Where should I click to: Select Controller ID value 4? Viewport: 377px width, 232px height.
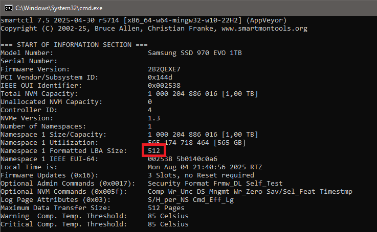(x=150, y=110)
